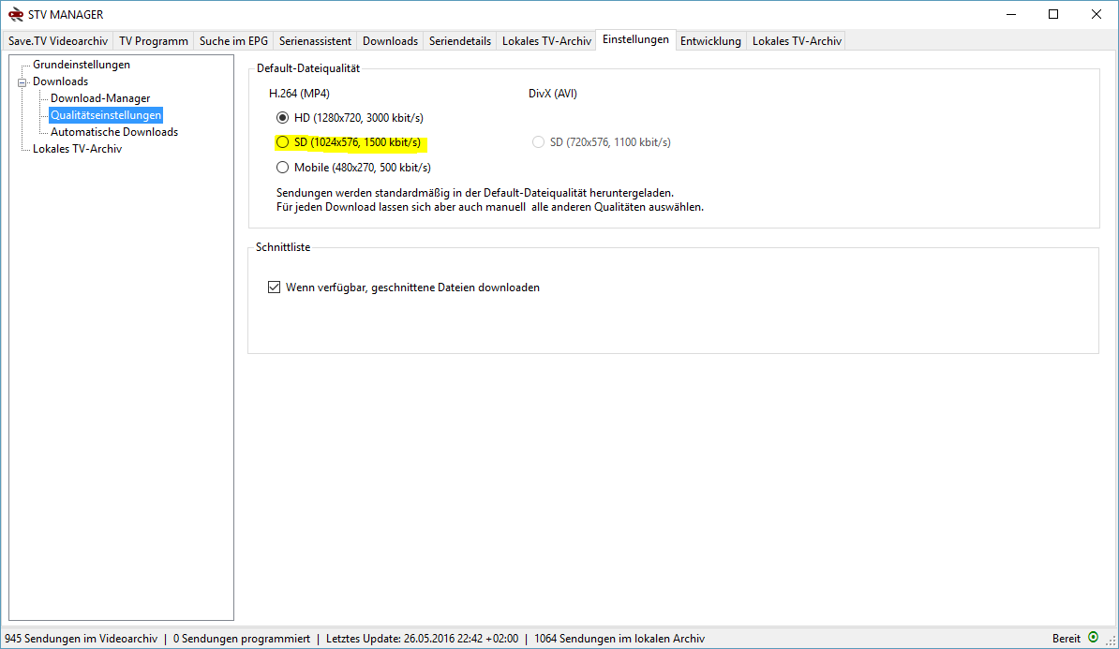Select Lokales TV-Archiv tree entry
The height and width of the screenshot is (649, 1119).
click(77, 149)
